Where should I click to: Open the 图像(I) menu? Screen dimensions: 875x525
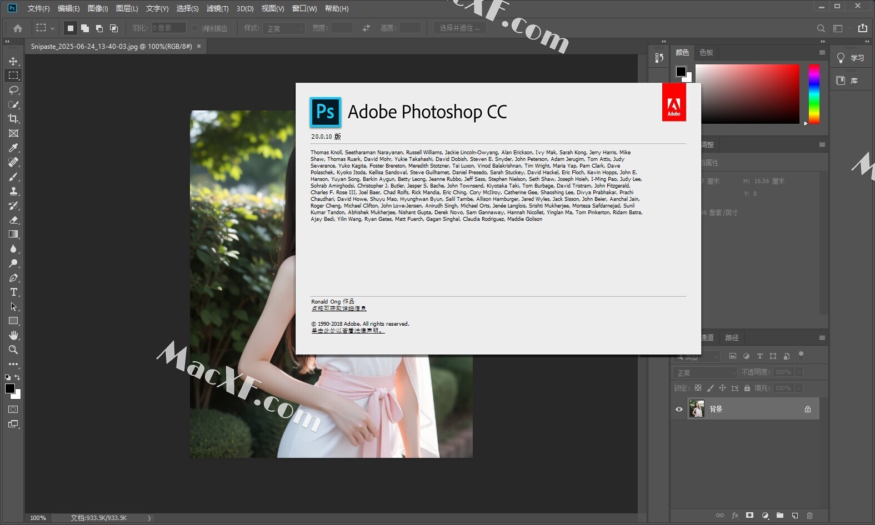[x=98, y=8]
